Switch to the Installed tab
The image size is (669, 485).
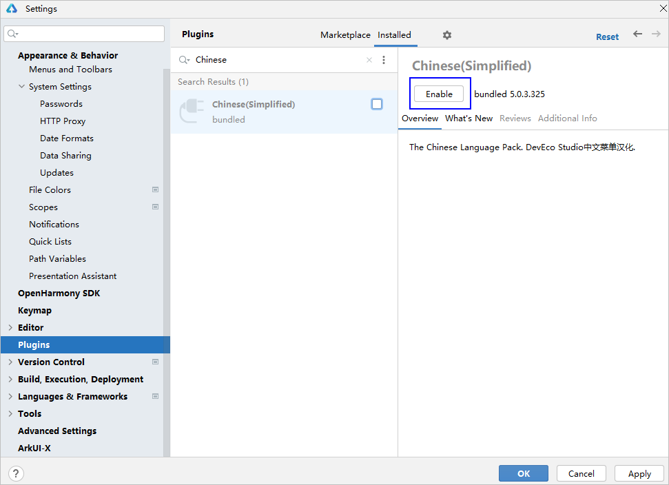(394, 35)
